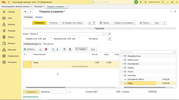The height and width of the screenshot is (100, 179).
Task: Click the Добавить button
Action: (x=30, y=49)
